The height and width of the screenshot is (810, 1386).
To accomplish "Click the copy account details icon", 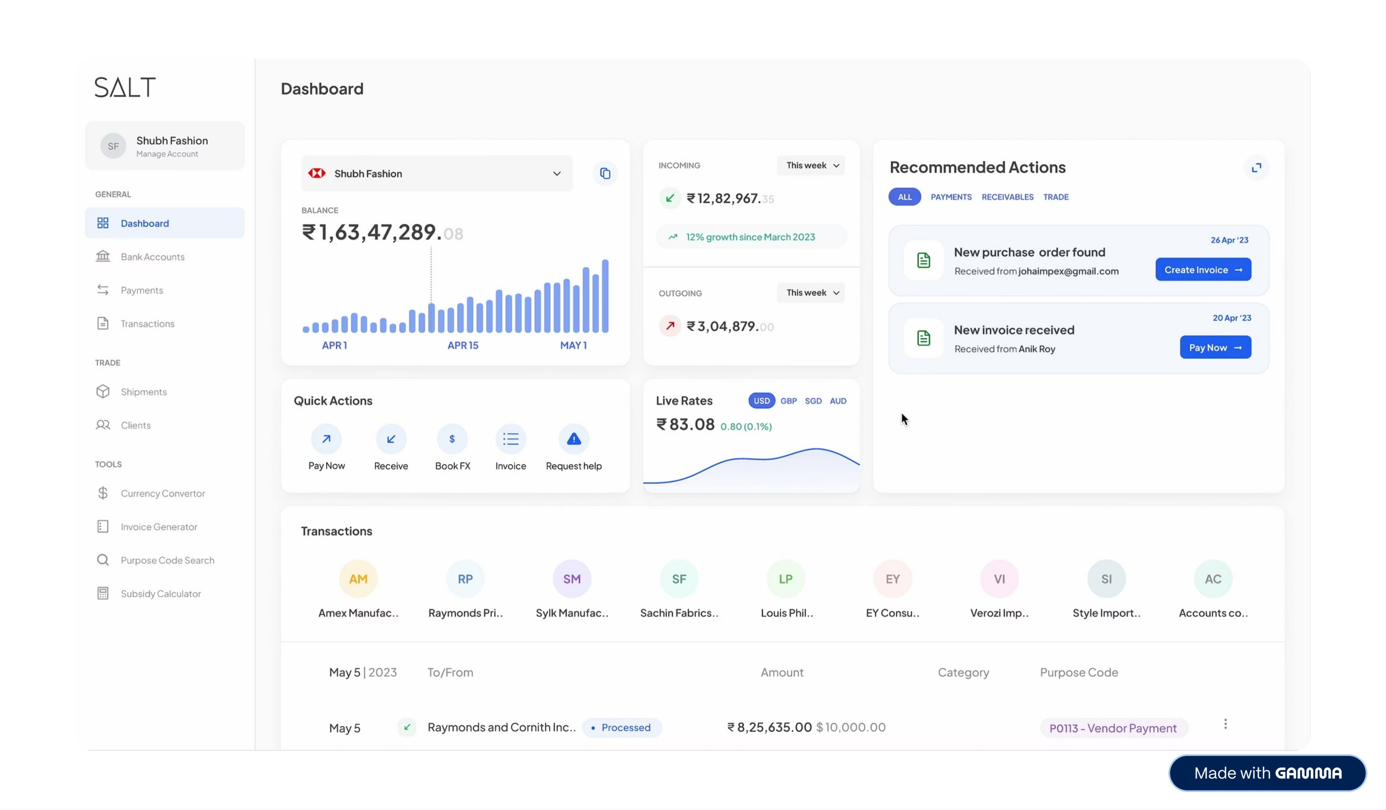I will [x=605, y=174].
